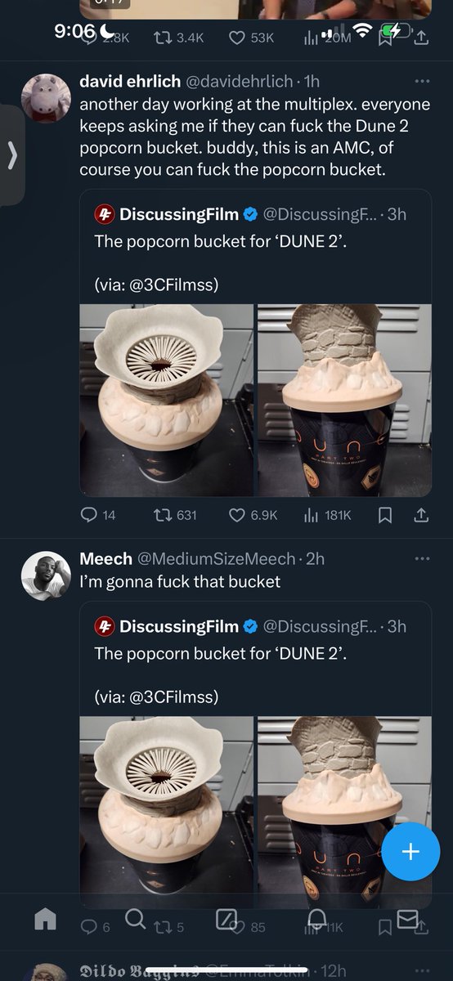Retweet david ehrlich's post with 631 retweets

[176, 515]
